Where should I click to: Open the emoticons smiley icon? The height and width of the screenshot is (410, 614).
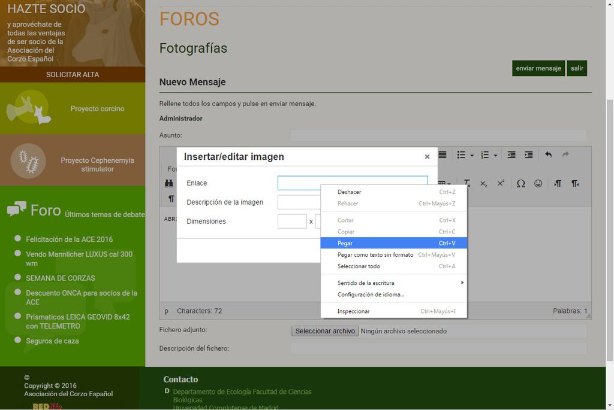click(x=538, y=184)
